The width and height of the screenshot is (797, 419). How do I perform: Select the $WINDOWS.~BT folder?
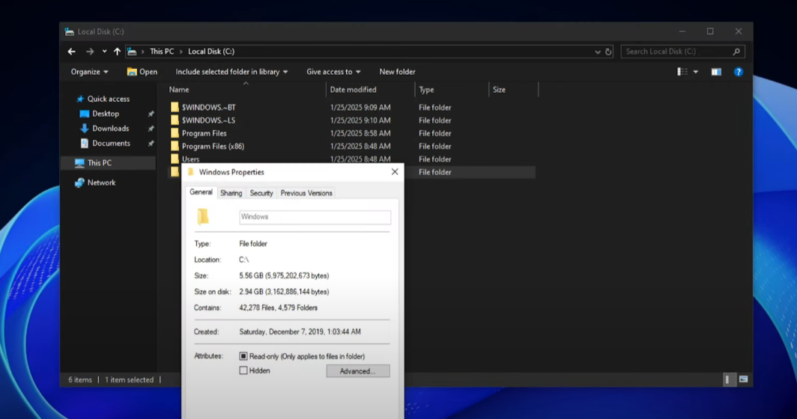208,107
